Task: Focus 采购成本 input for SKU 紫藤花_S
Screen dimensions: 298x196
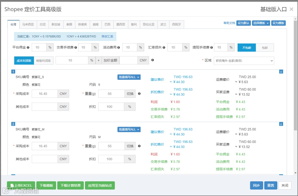Action: pos(45,94)
